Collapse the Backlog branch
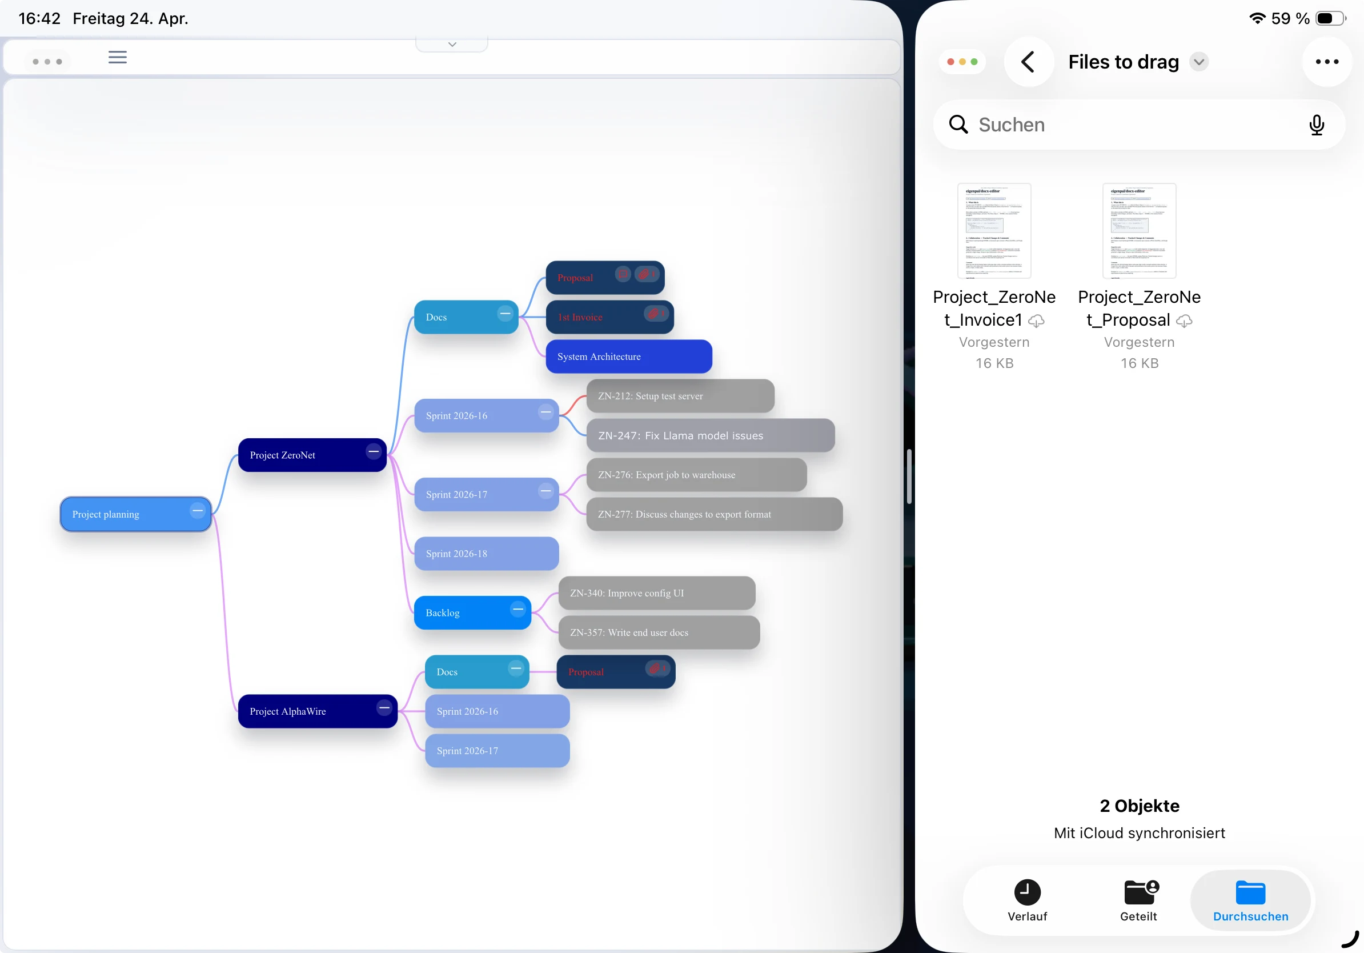The height and width of the screenshot is (953, 1364). [517, 609]
